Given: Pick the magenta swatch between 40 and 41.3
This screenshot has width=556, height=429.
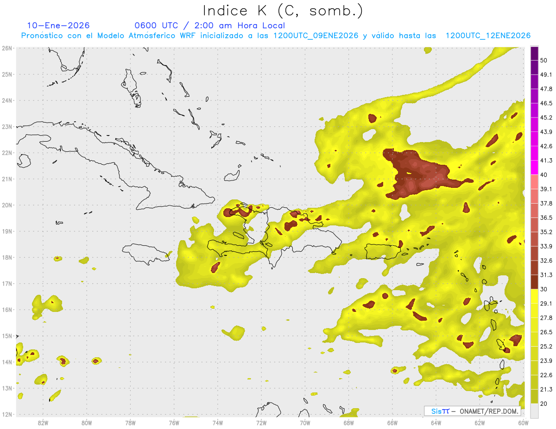Looking at the screenshot, I should [x=534, y=168].
